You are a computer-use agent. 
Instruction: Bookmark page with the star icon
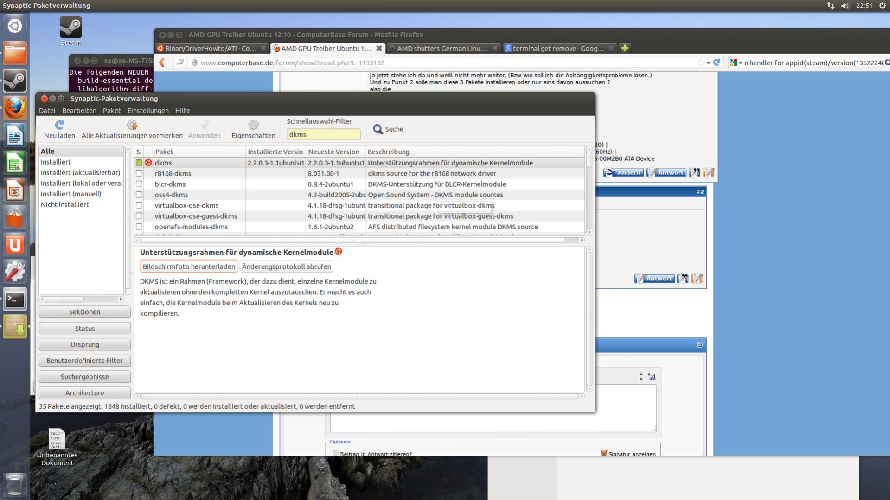(700, 63)
